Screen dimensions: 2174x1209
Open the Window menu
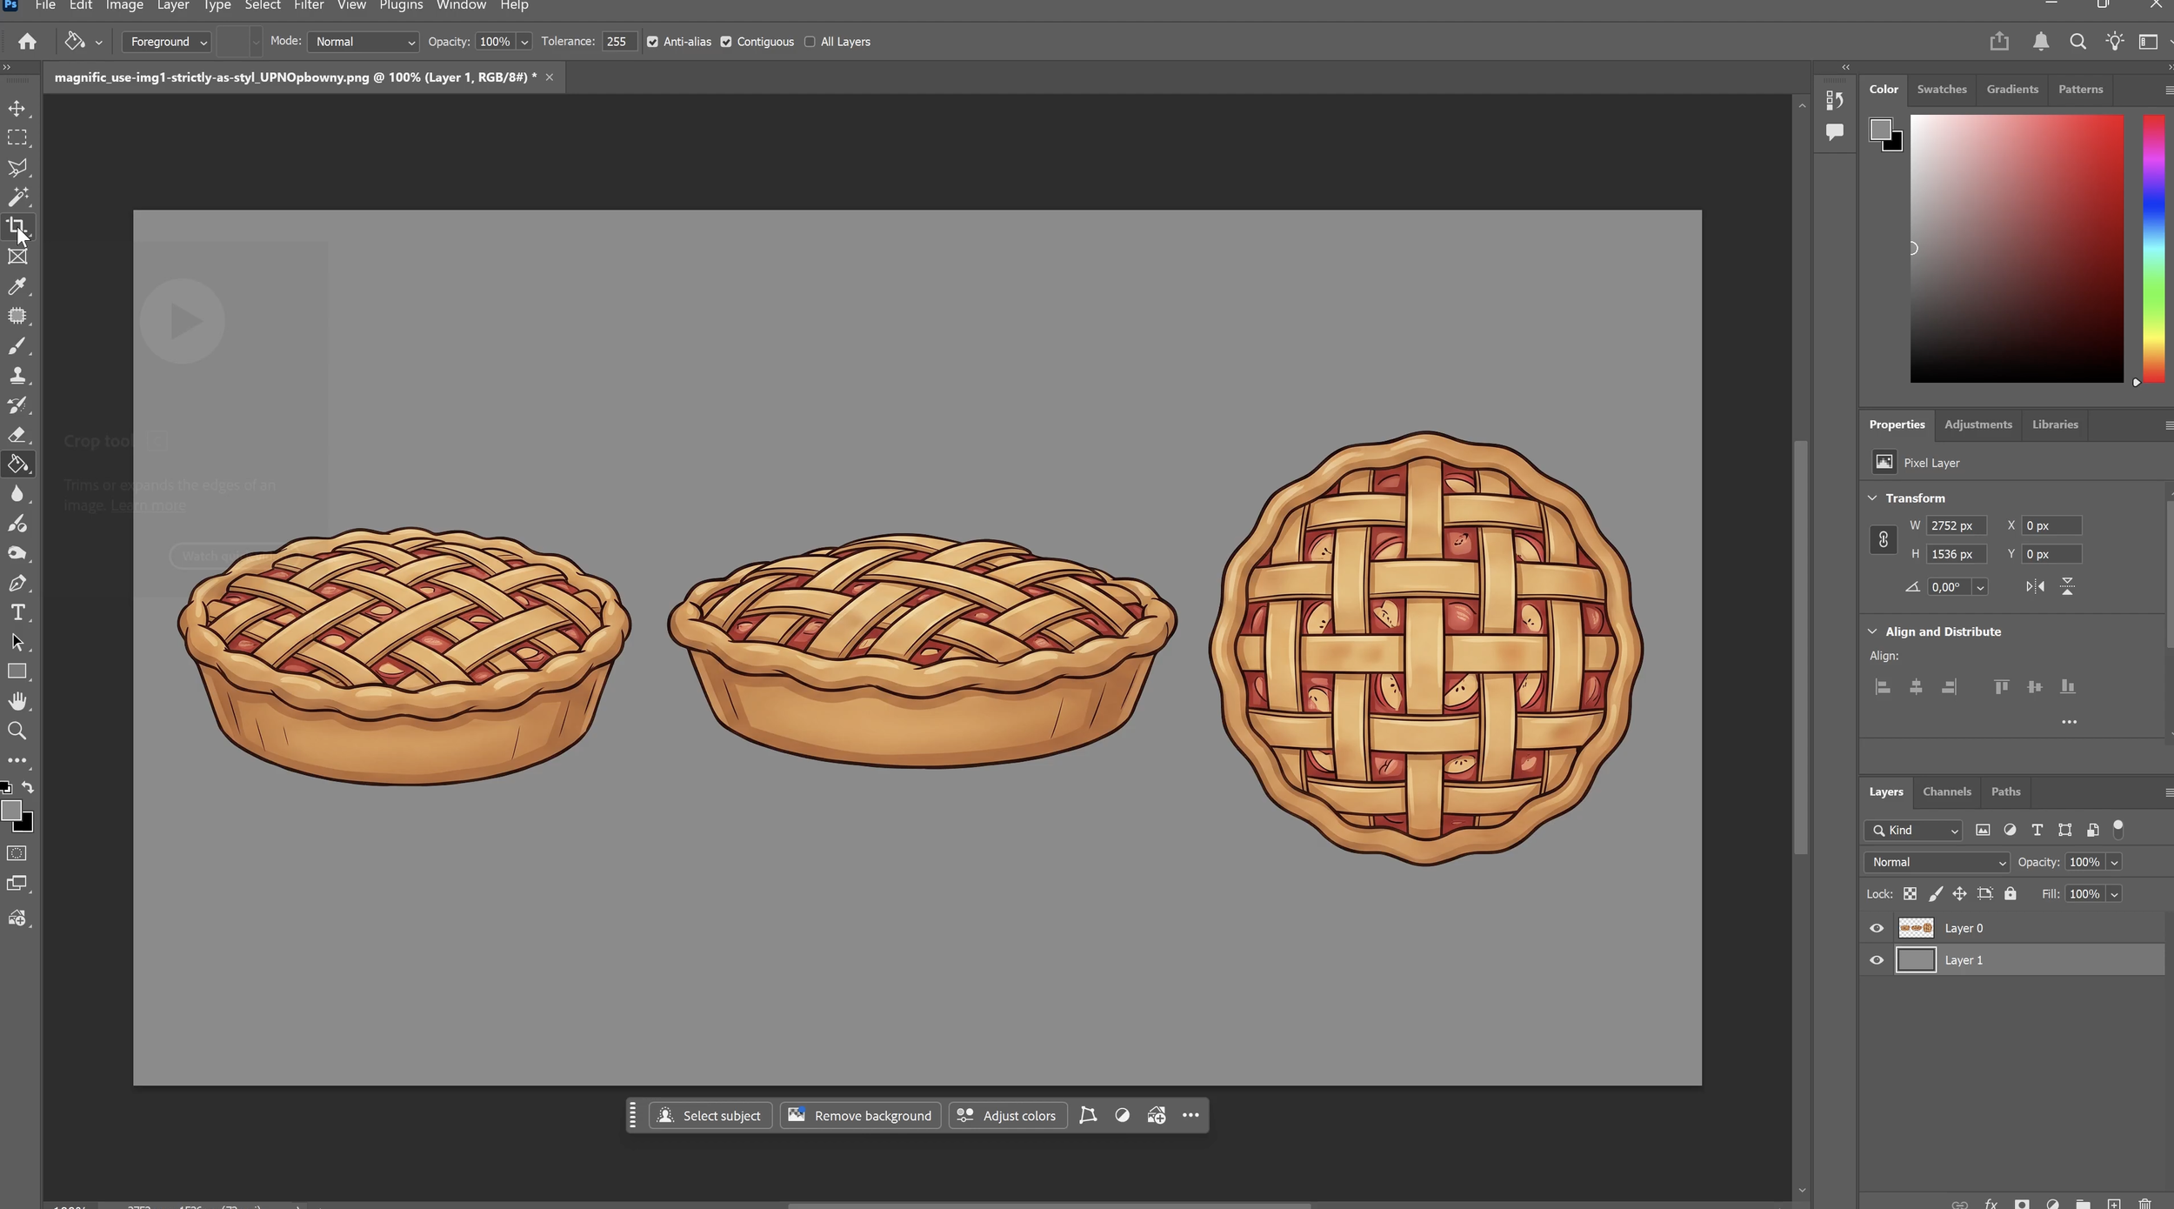[461, 6]
